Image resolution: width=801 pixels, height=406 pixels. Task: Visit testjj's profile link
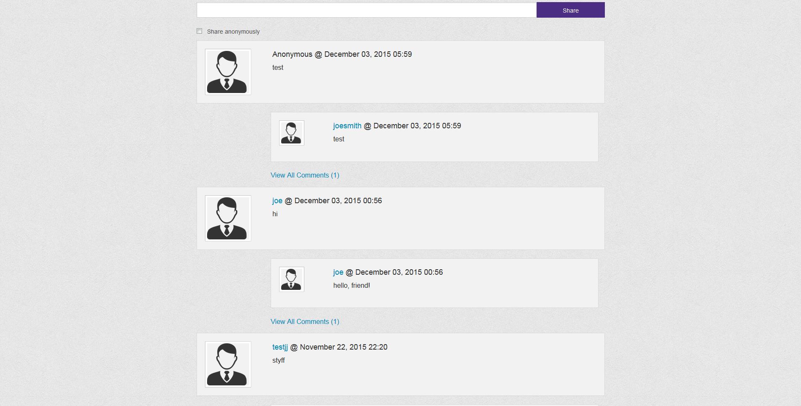tap(280, 347)
